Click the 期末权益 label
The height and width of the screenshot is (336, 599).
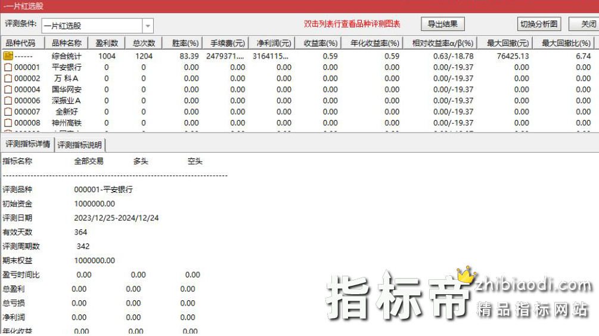click(x=17, y=261)
